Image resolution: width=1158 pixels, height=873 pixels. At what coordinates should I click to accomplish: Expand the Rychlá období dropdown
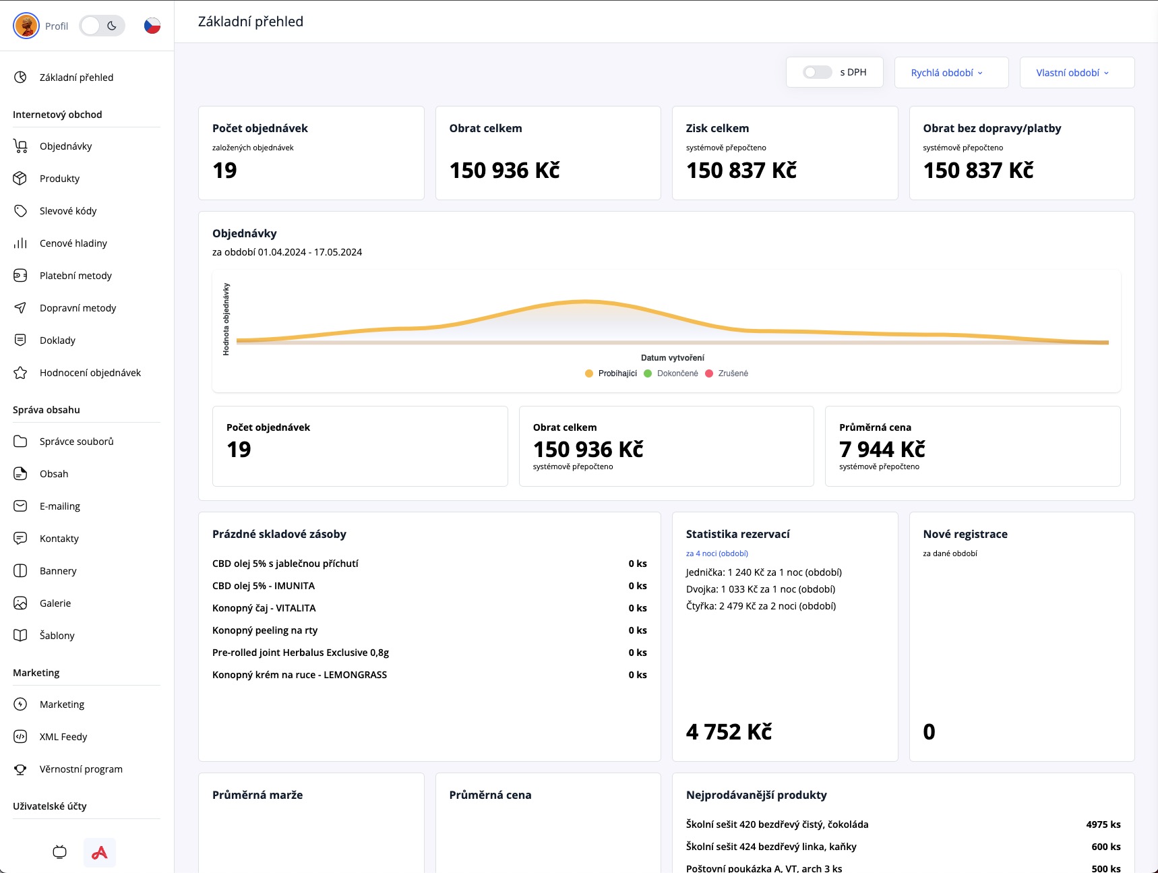(x=950, y=73)
